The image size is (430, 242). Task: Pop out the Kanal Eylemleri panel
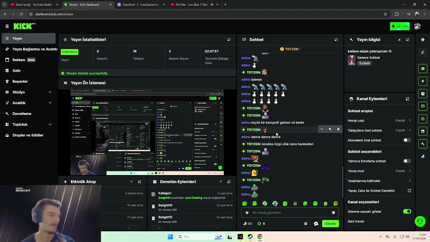407,99
